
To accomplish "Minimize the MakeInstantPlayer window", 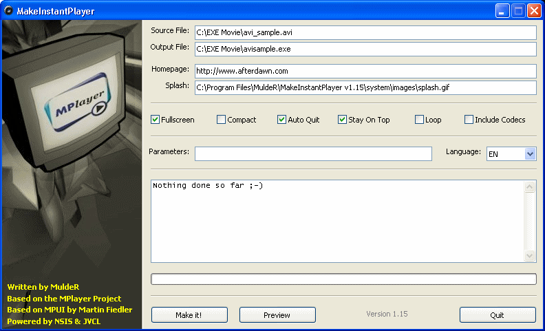I will click(x=502, y=11).
